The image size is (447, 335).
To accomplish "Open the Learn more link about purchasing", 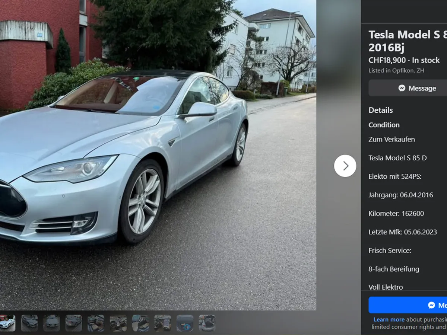I will click(x=389, y=319).
